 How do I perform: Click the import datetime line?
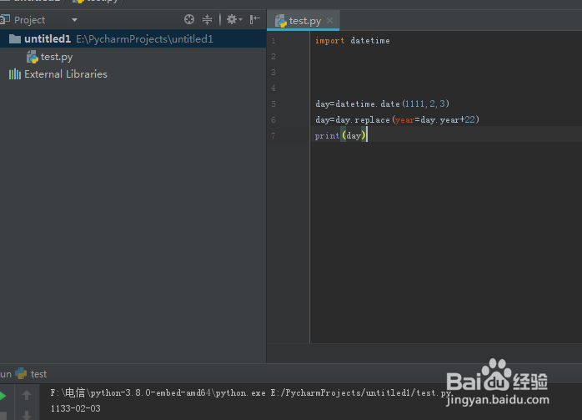352,41
